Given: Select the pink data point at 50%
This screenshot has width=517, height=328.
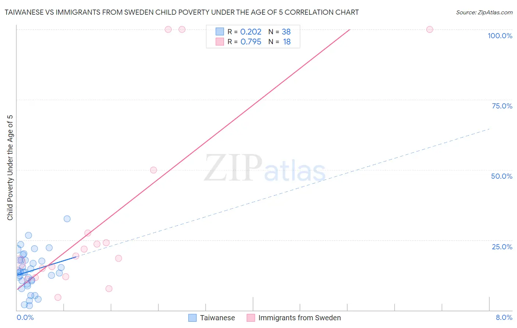Looking at the screenshot, I should click(x=154, y=170).
